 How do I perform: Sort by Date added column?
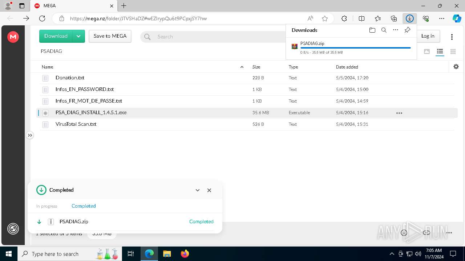347,67
